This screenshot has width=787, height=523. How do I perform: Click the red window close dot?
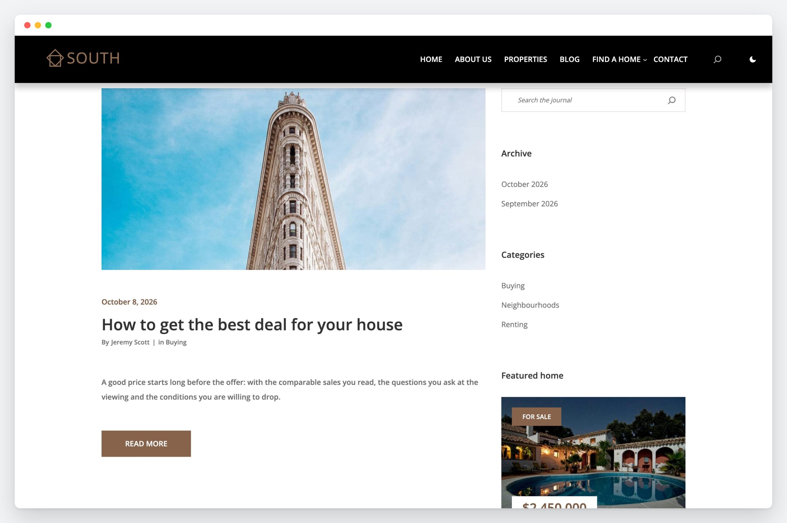[x=27, y=25]
